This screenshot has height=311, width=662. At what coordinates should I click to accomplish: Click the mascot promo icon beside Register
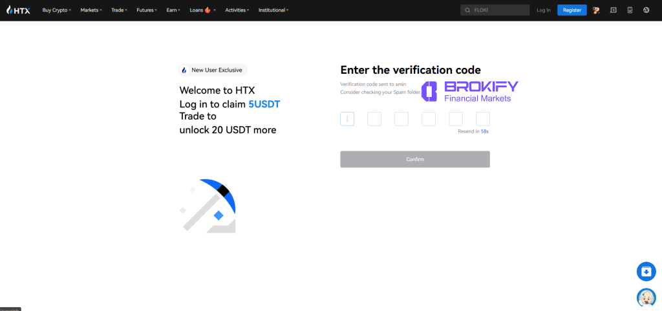click(x=596, y=10)
